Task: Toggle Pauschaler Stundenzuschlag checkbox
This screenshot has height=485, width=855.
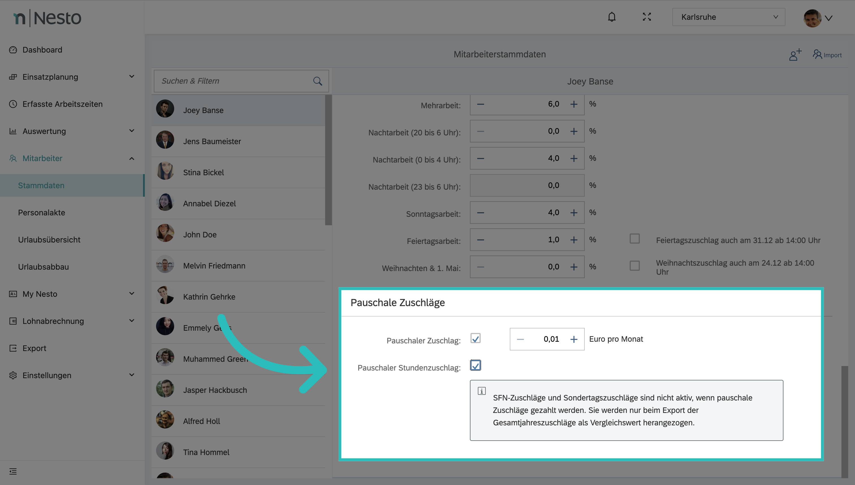Action: click(475, 366)
